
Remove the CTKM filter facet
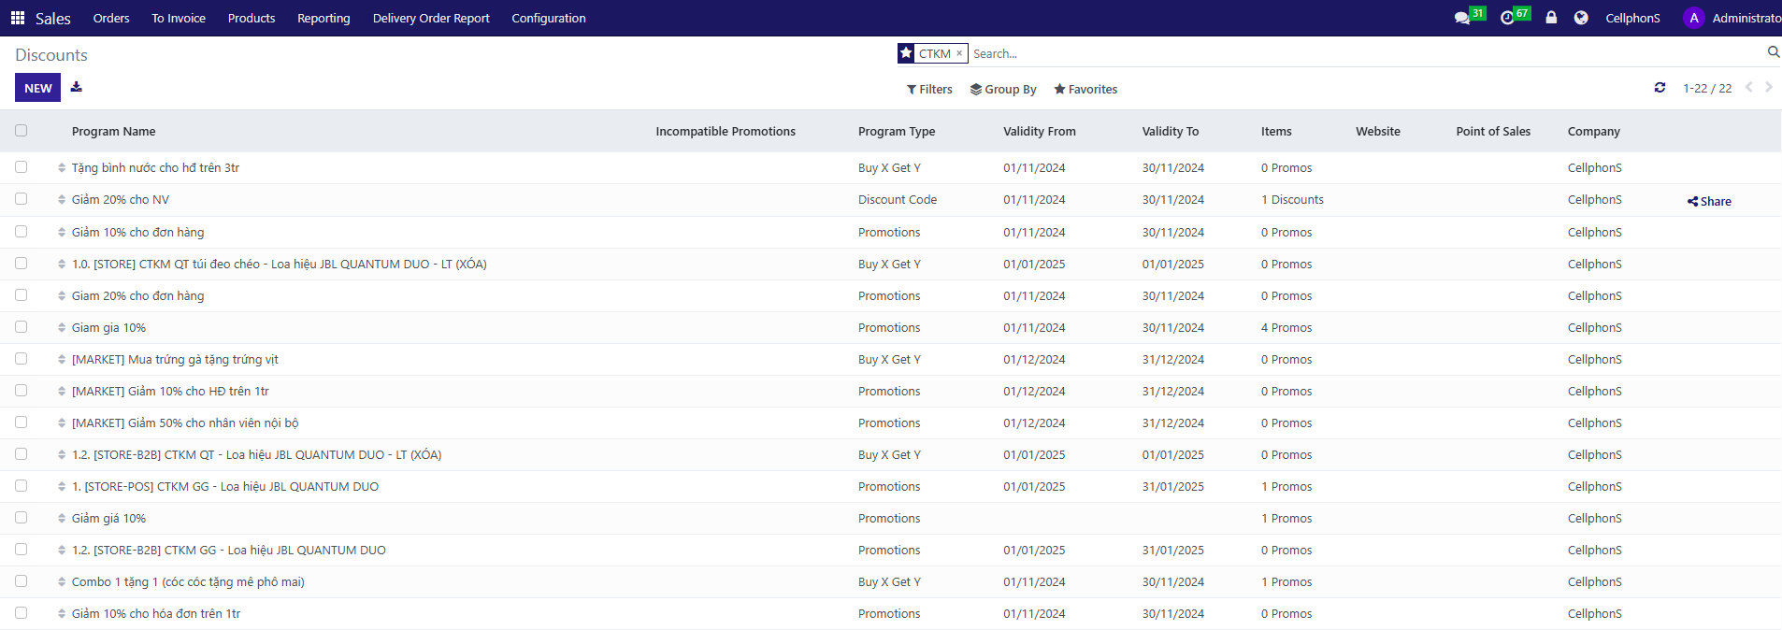point(959,54)
